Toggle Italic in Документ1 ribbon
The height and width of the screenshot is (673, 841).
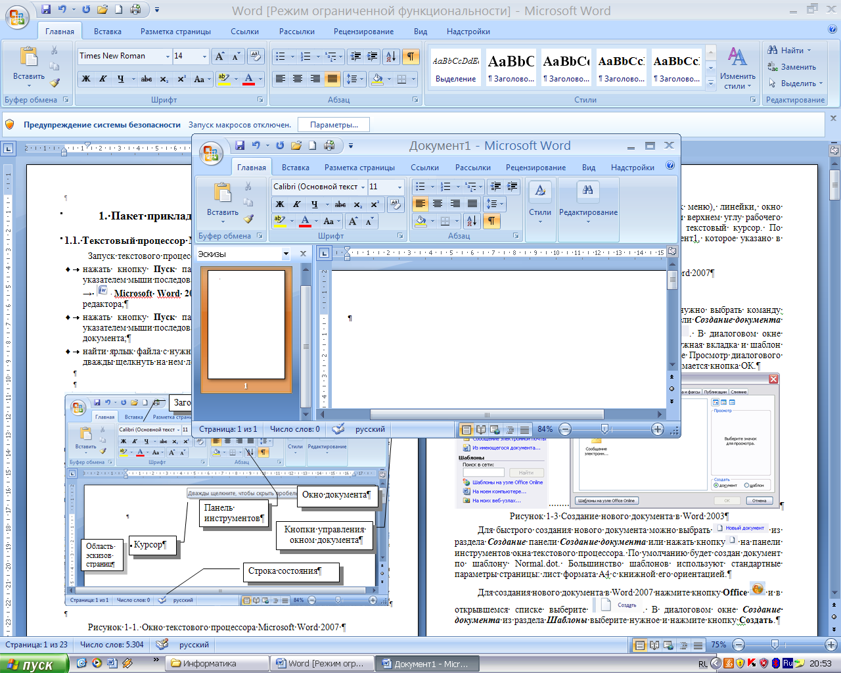click(x=297, y=204)
